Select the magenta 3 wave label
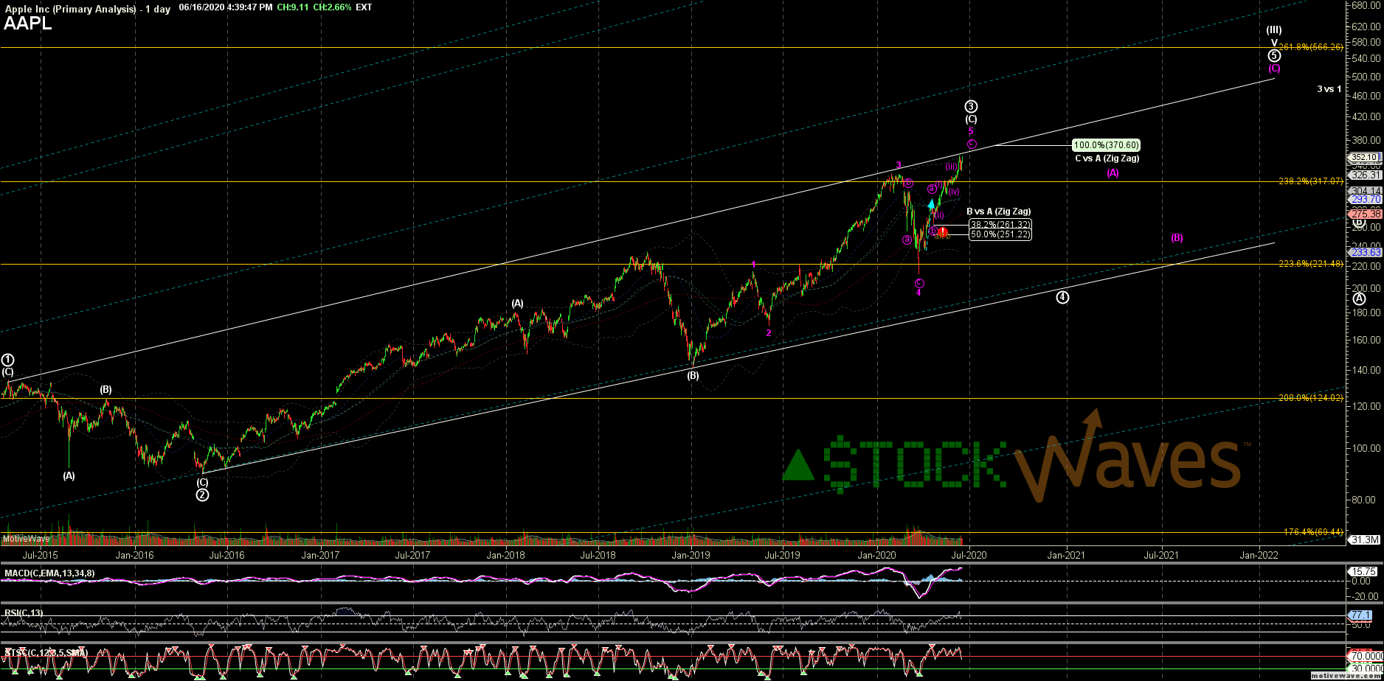1384x681 pixels. (x=899, y=165)
